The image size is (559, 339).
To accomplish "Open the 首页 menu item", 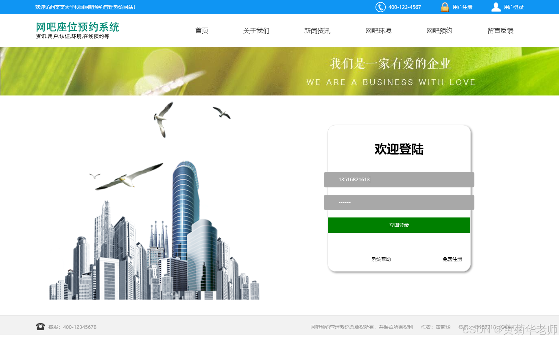I will coord(201,30).
